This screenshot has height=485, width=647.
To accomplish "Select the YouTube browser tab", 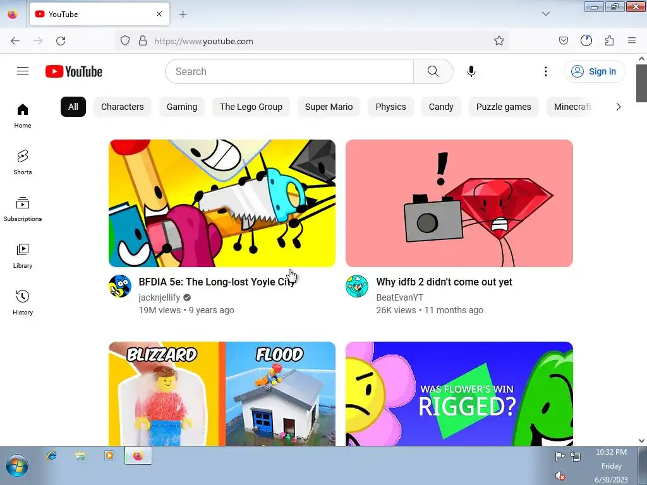I will point(99,14).
